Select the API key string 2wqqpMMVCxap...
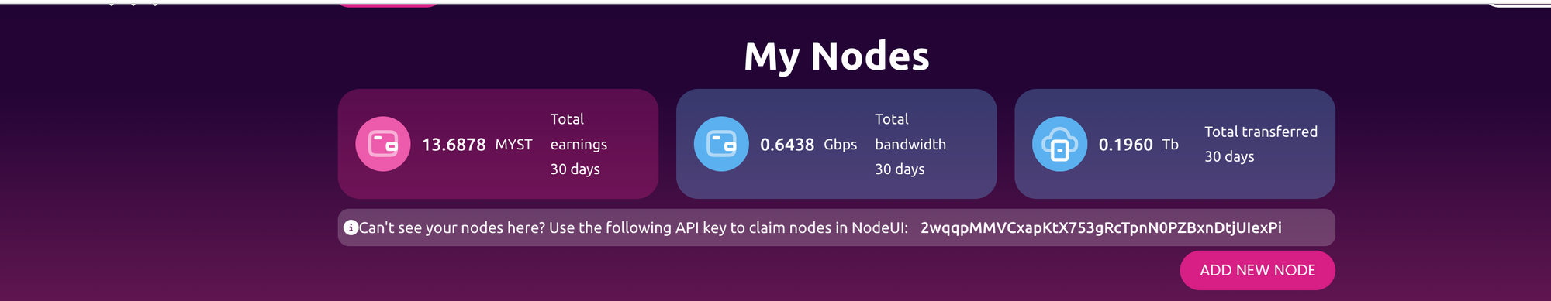The width and height of the screenshot is (1551, 301). tap(1100, 227)
